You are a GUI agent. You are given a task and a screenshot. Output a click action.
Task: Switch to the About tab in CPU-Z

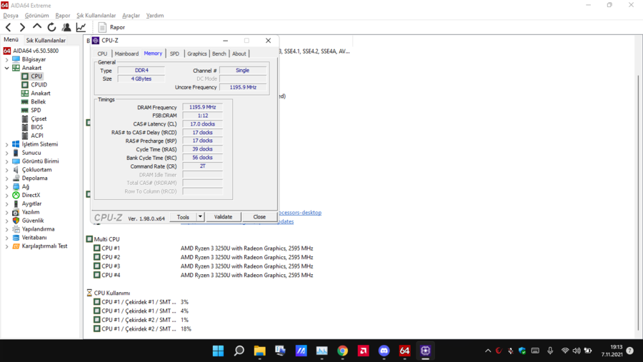pos(239,54)
